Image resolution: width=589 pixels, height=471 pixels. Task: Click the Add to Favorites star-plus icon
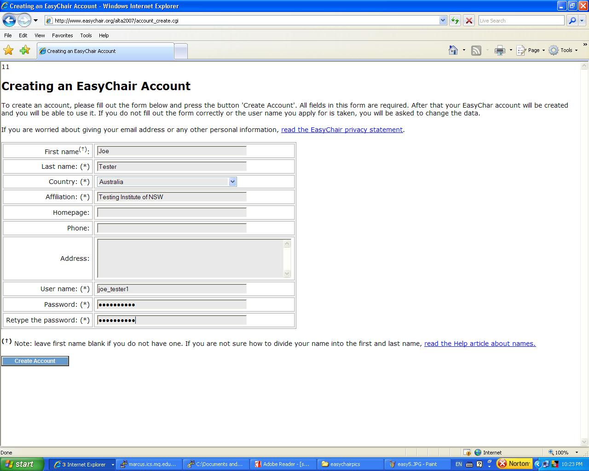pos(25,50)
